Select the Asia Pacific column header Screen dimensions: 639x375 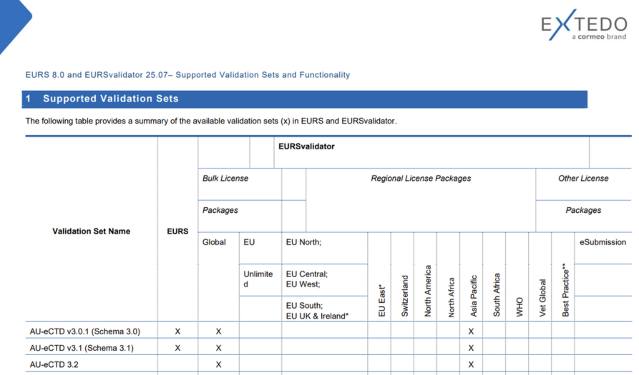(x=472, y=295)
